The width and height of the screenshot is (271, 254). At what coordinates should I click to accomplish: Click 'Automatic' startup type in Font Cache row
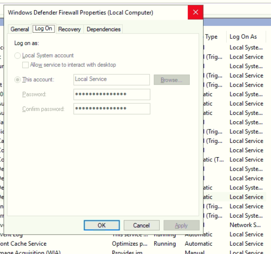point(199,244)
